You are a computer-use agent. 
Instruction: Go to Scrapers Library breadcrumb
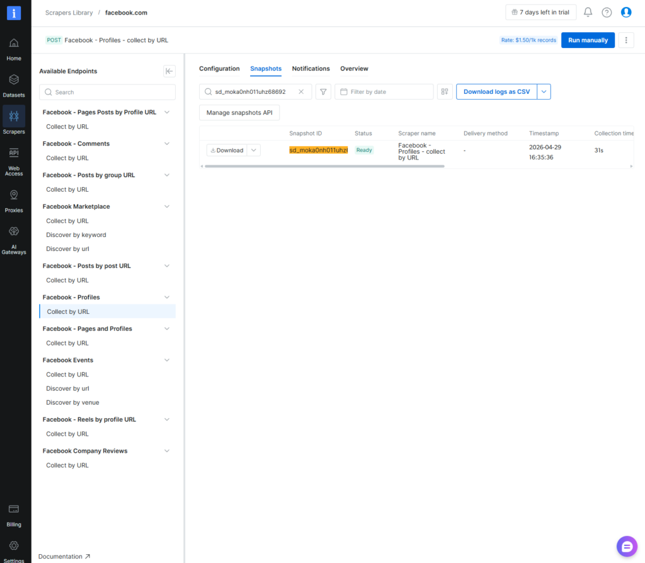click(69, 13)
